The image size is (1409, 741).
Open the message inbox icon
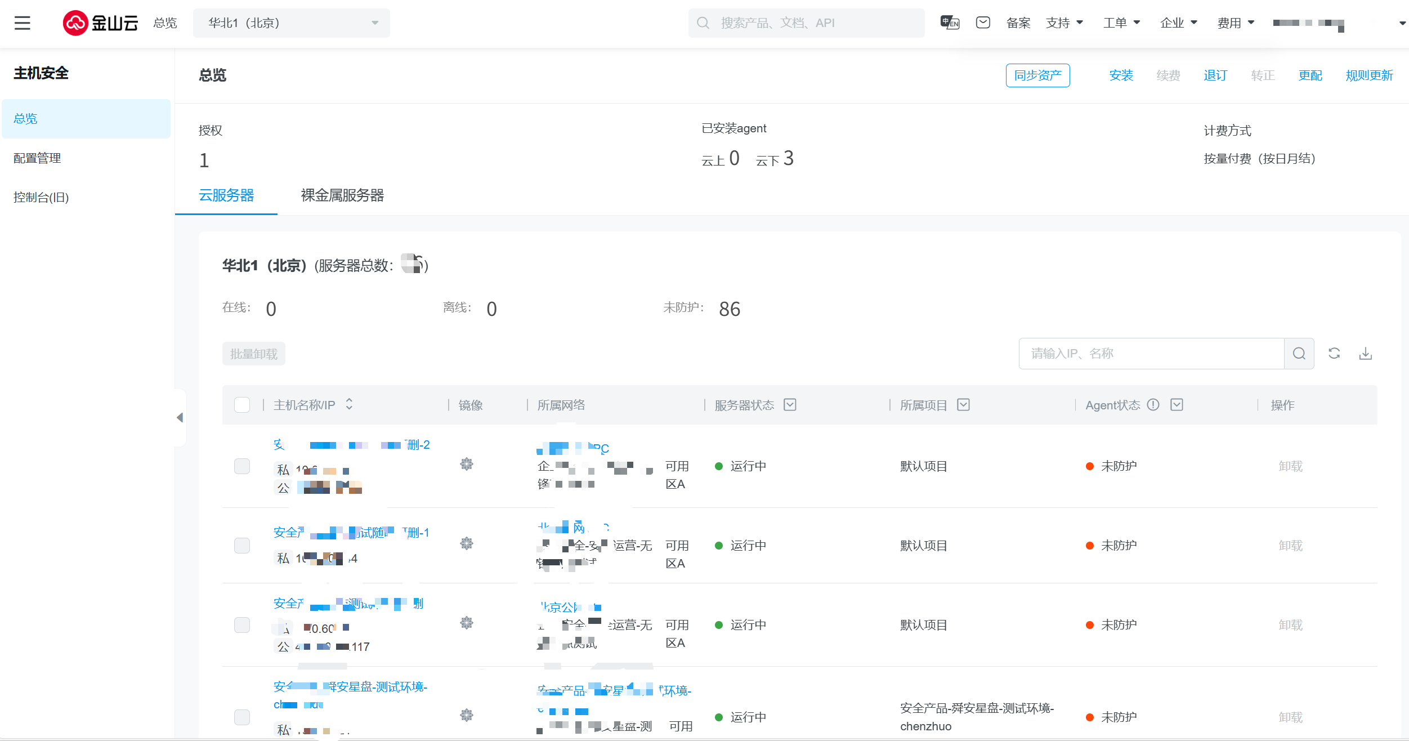tap(983, 23)
